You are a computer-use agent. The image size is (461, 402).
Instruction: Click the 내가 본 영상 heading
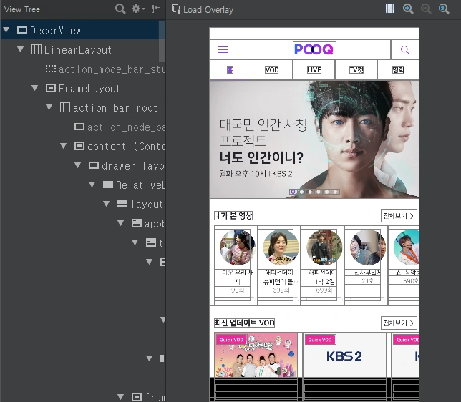[233, 215]
